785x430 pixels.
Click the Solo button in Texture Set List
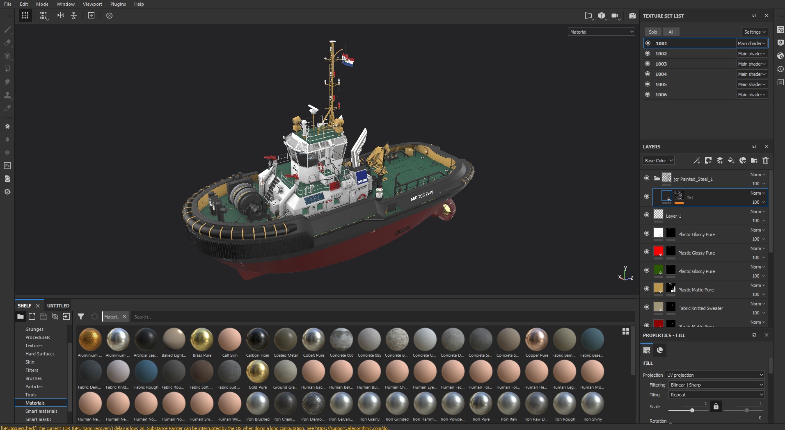click(x=652, y=32)
